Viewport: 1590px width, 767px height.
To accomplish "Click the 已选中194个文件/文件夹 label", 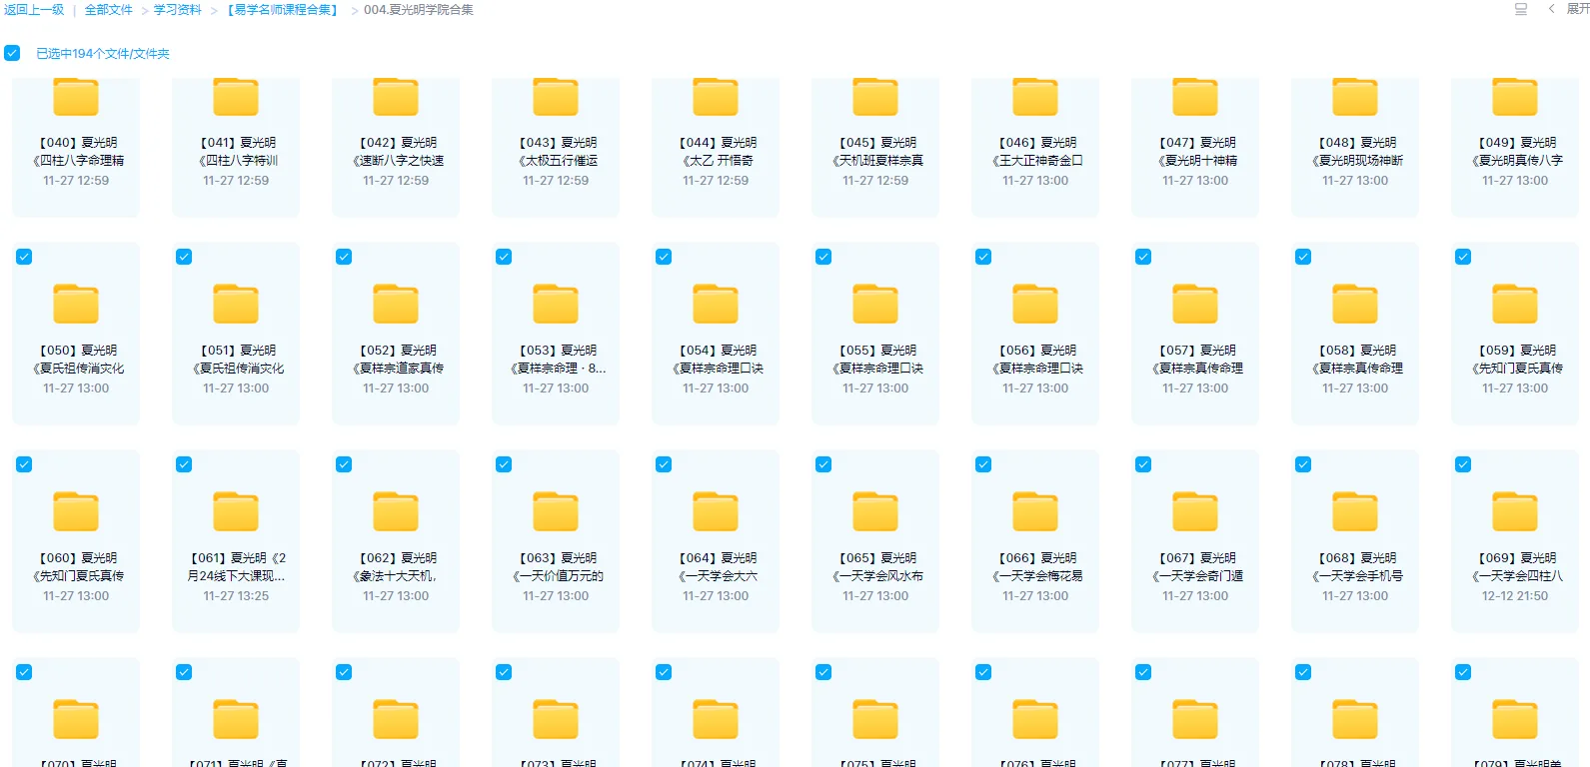I will 103,54.
